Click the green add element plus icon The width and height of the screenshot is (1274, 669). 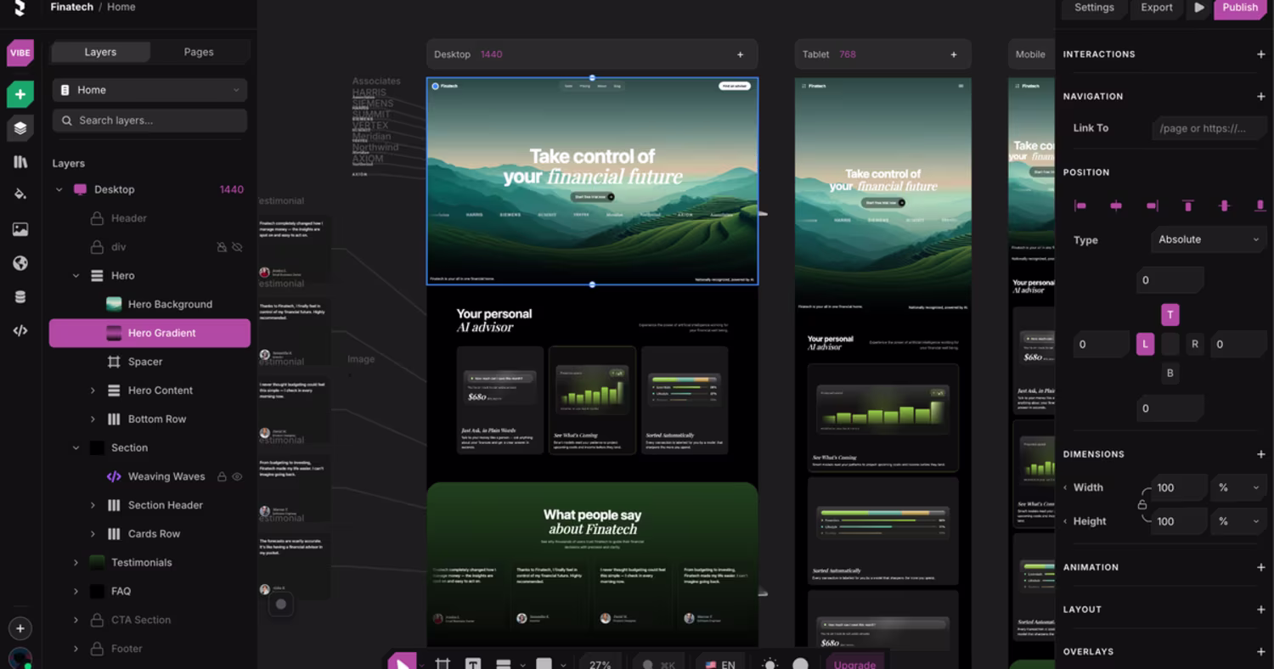[20, 94]
